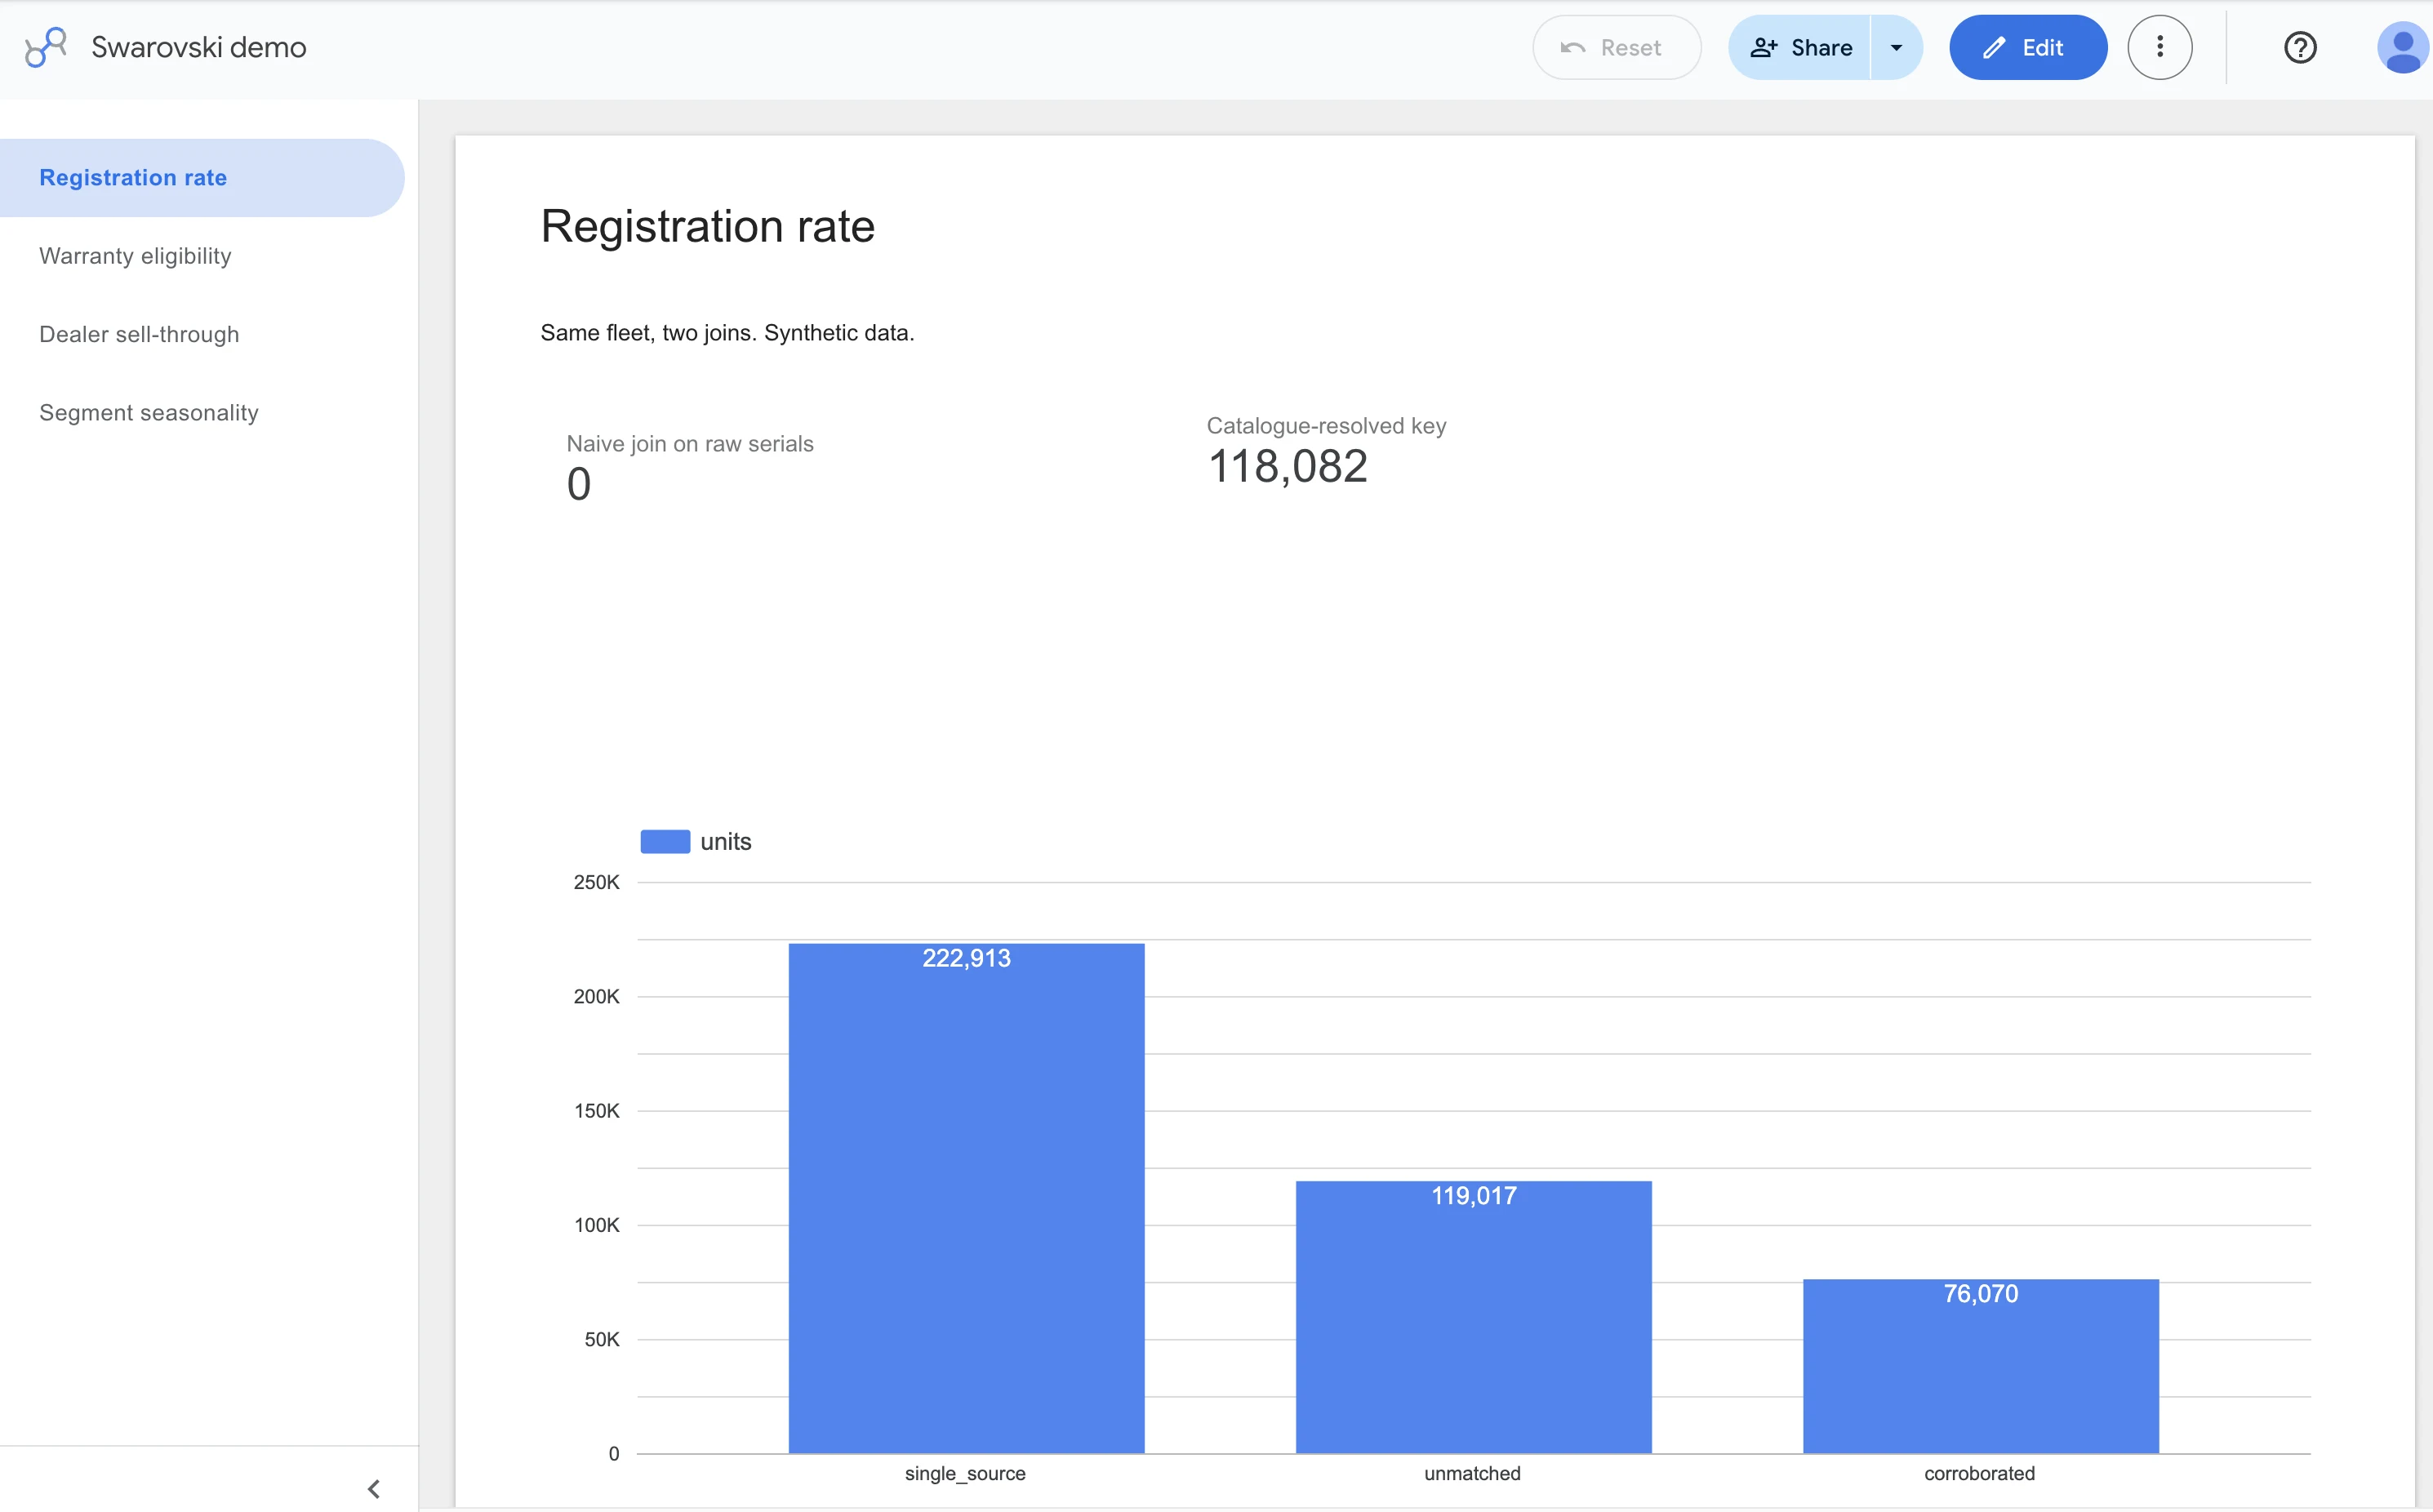The image size is (2433, 1512).
Task: Collapse the page navigation sidebar
Action: 373,1489
